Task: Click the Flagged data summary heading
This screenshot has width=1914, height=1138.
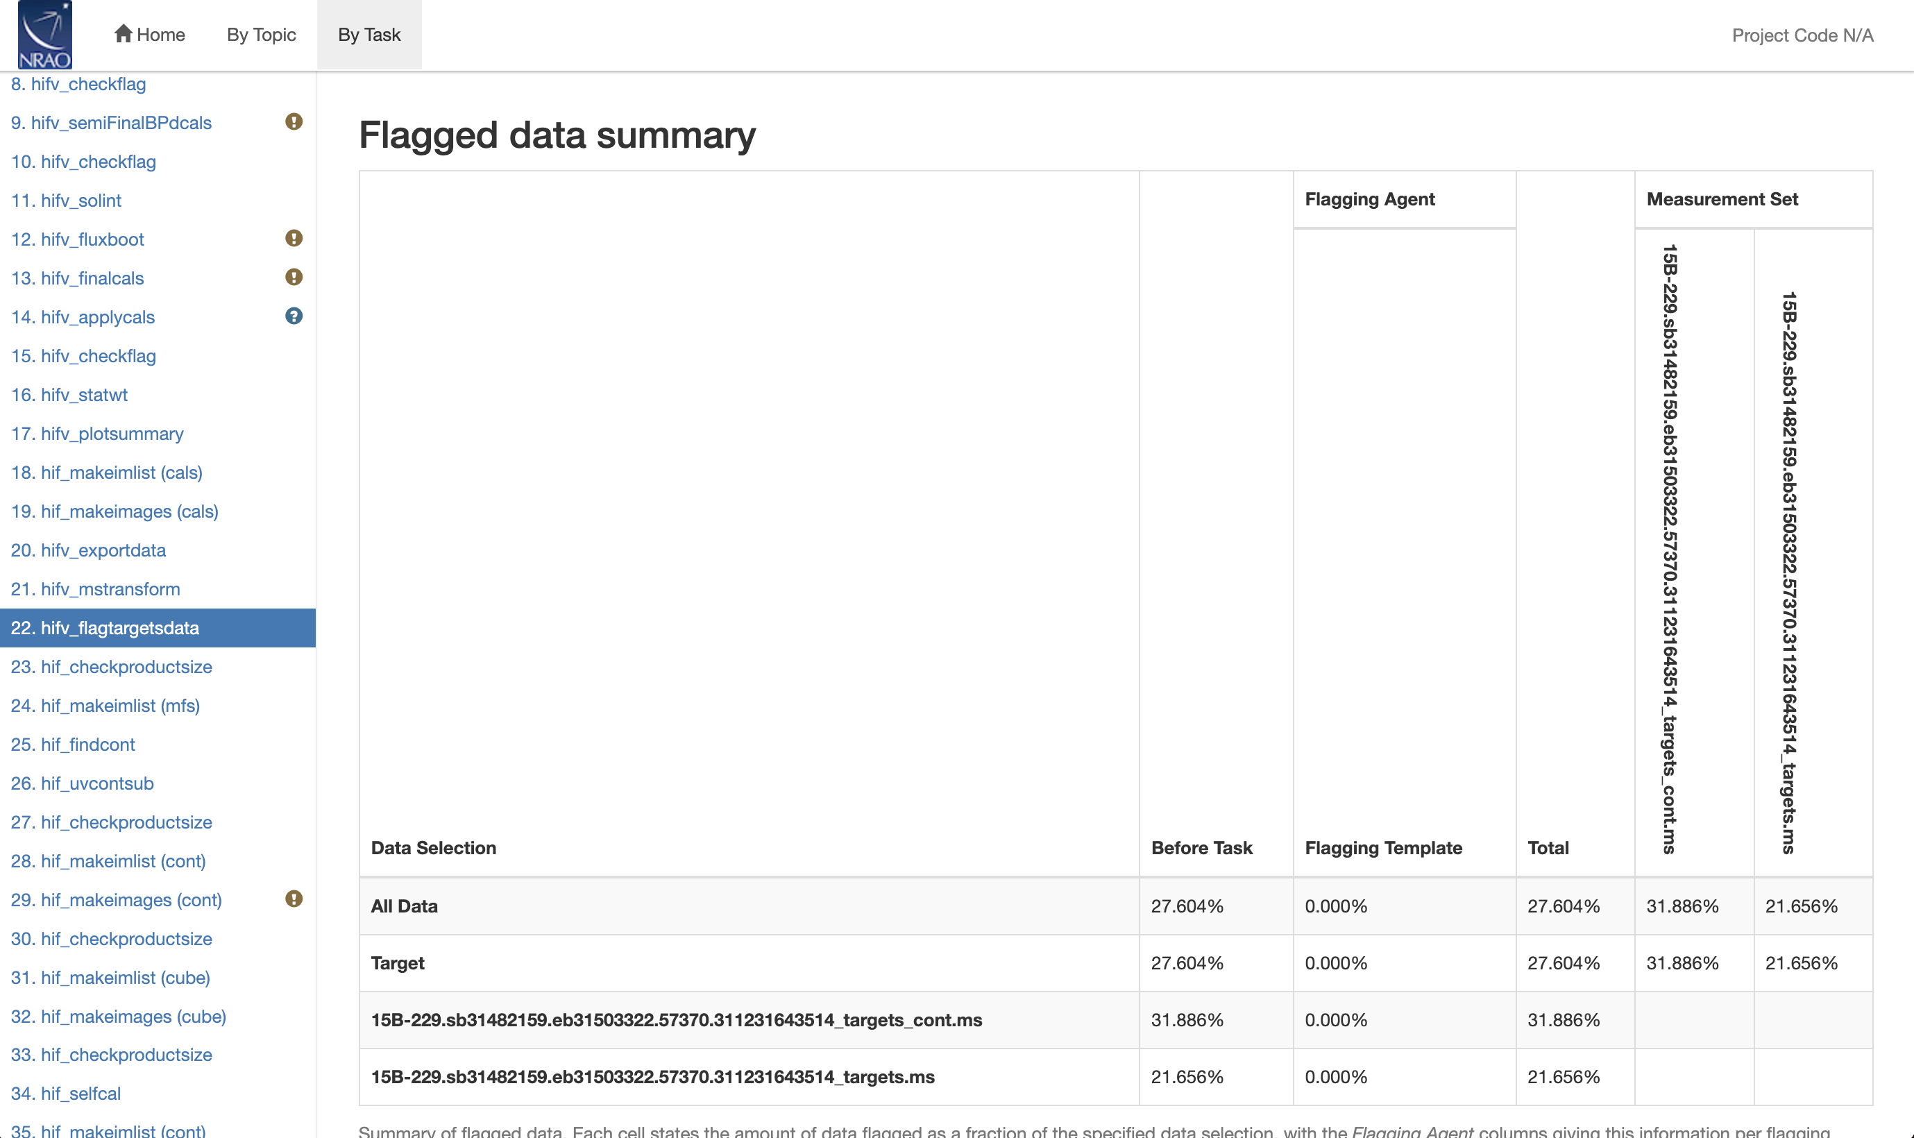Action: click(557, 136)
